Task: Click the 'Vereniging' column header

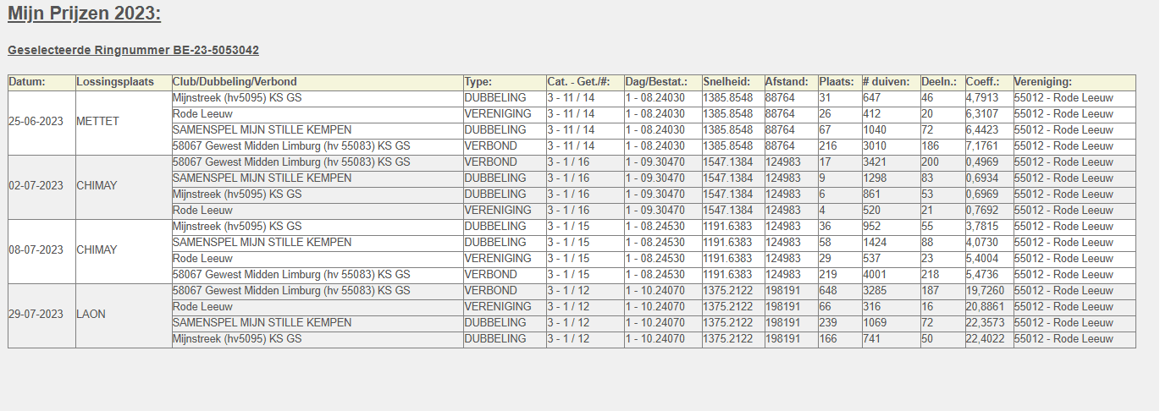Action: click(1043, 82)
